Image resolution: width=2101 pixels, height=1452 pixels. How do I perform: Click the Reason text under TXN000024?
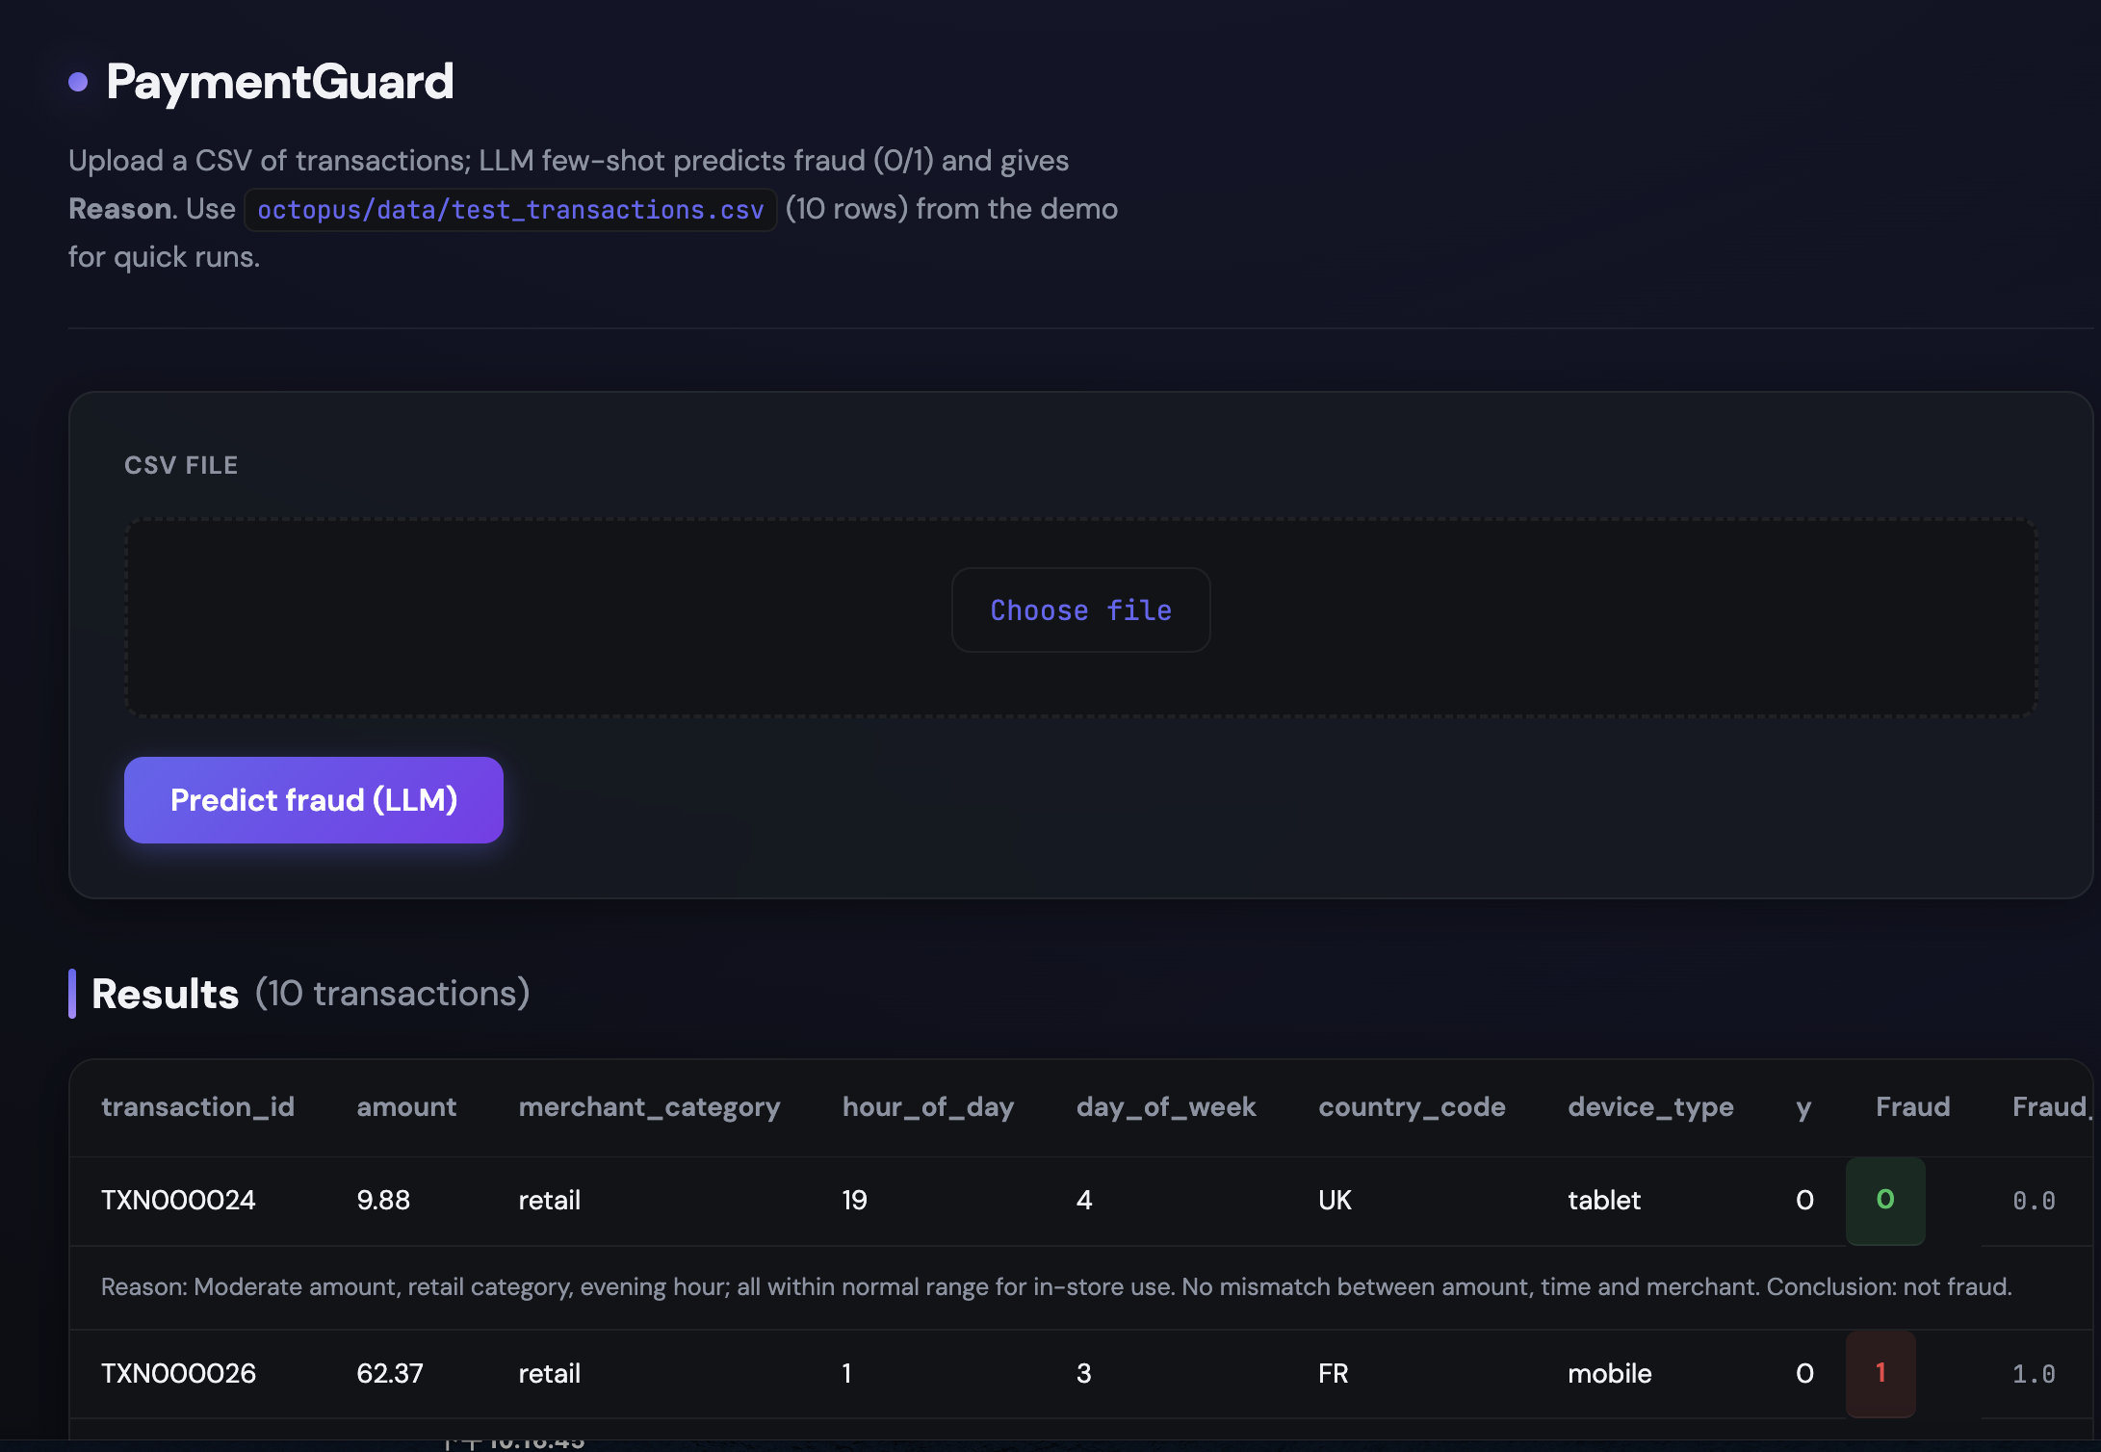coord(1056,1287)
